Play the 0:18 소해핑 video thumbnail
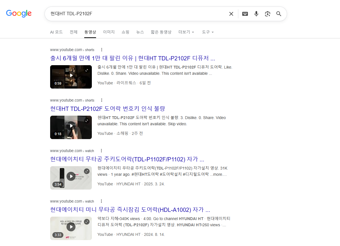The width and height of the screenshot is (340, 246). (x=71, y=126)
